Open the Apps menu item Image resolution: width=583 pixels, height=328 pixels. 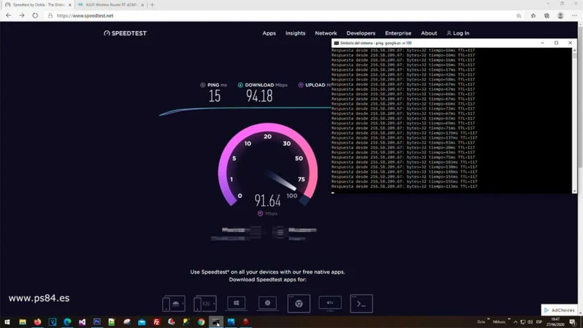(269, 33)
